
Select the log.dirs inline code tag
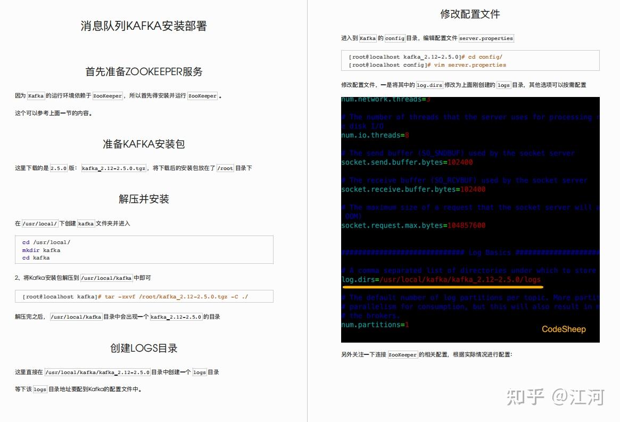click(x=430, y=85)
